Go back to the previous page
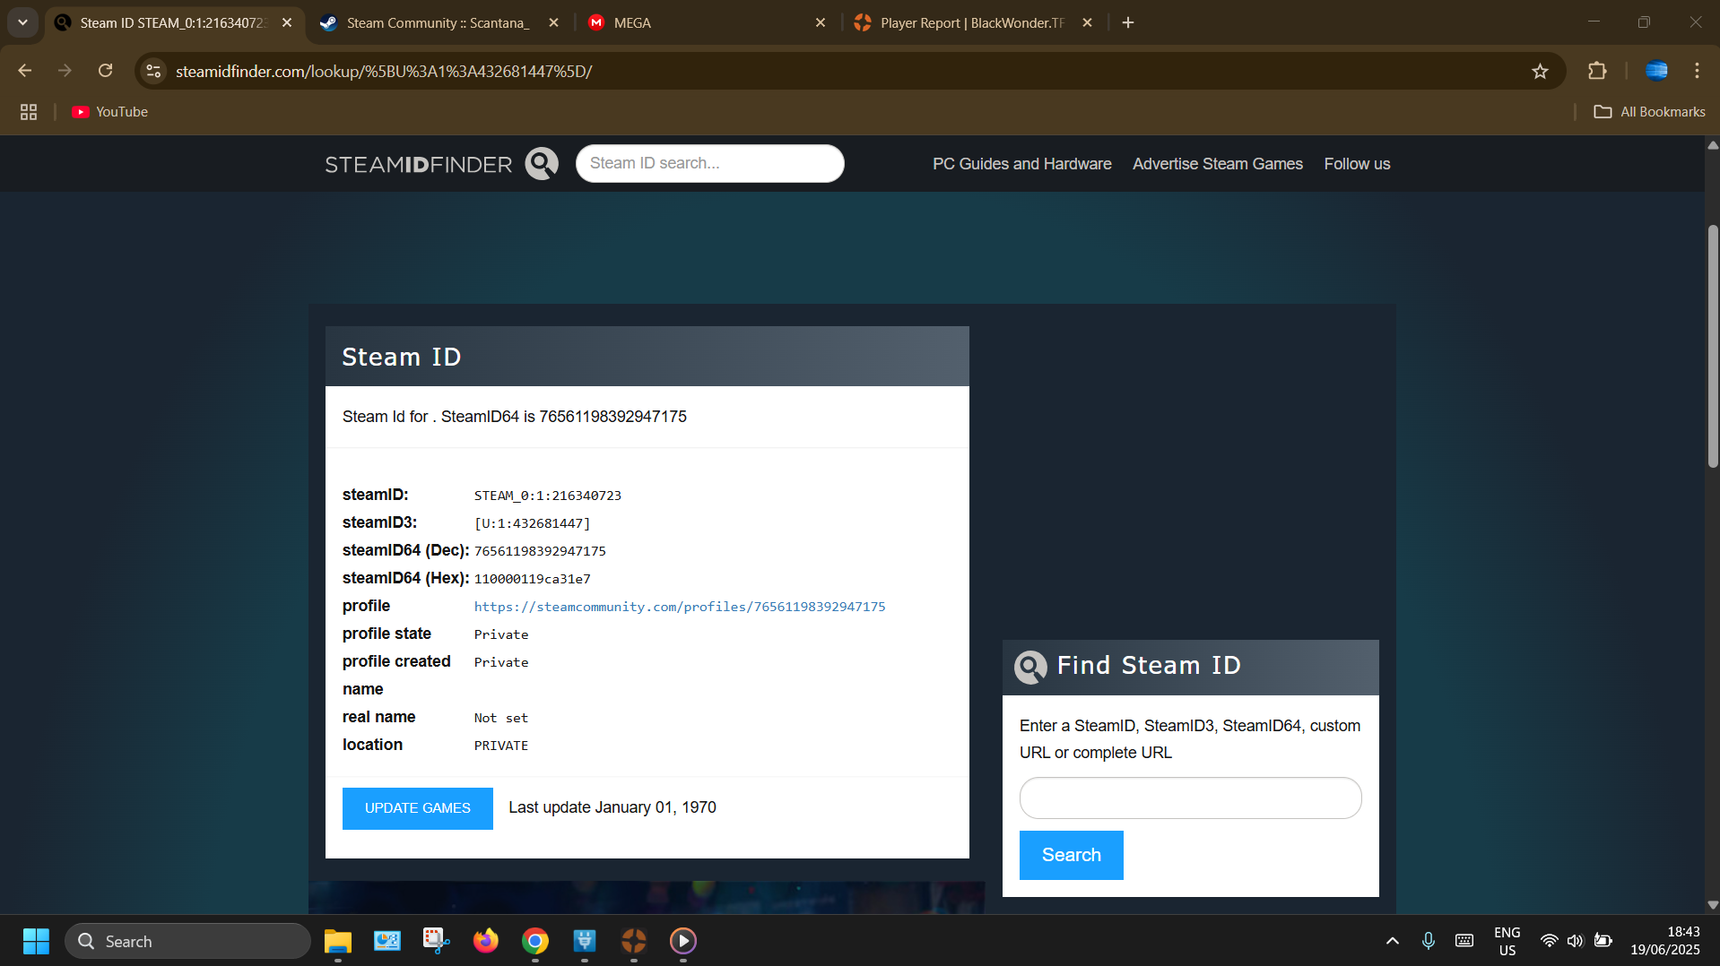The image size is (1720, 966). coord(24,71)
